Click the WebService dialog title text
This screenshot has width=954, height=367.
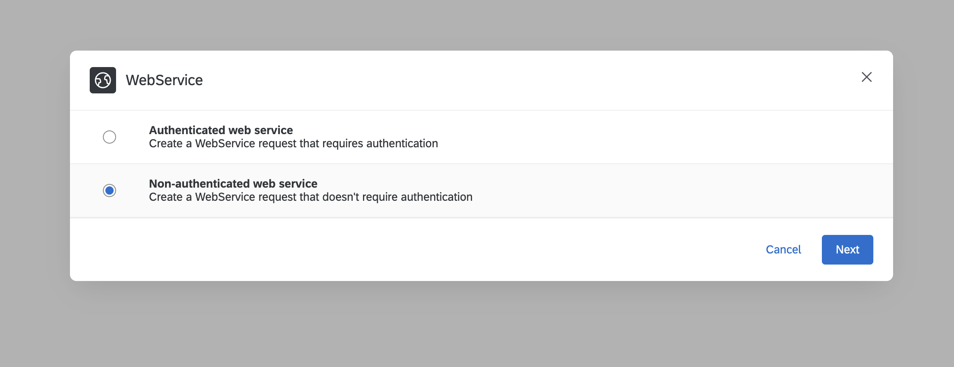(x=164, y=80)
